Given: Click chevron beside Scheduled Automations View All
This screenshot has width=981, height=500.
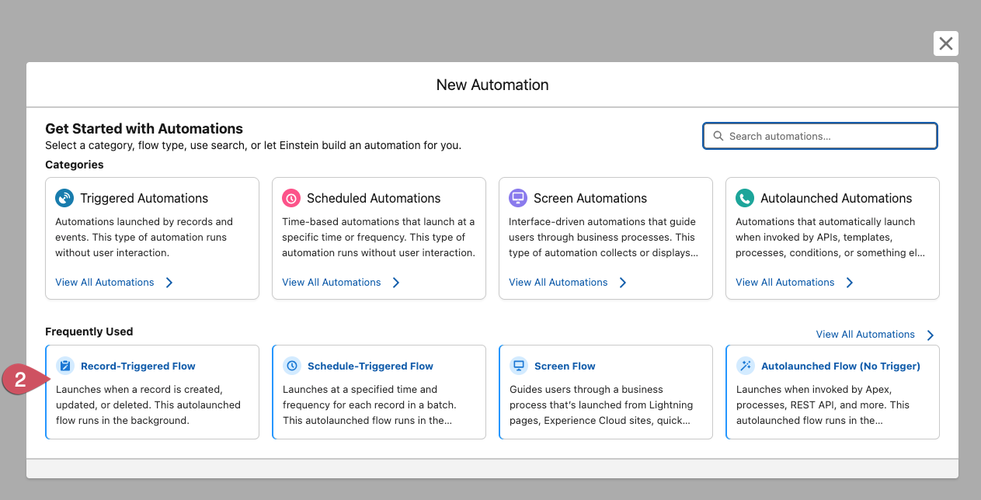Looking at the screenshot, I should [x=396, y=283].
